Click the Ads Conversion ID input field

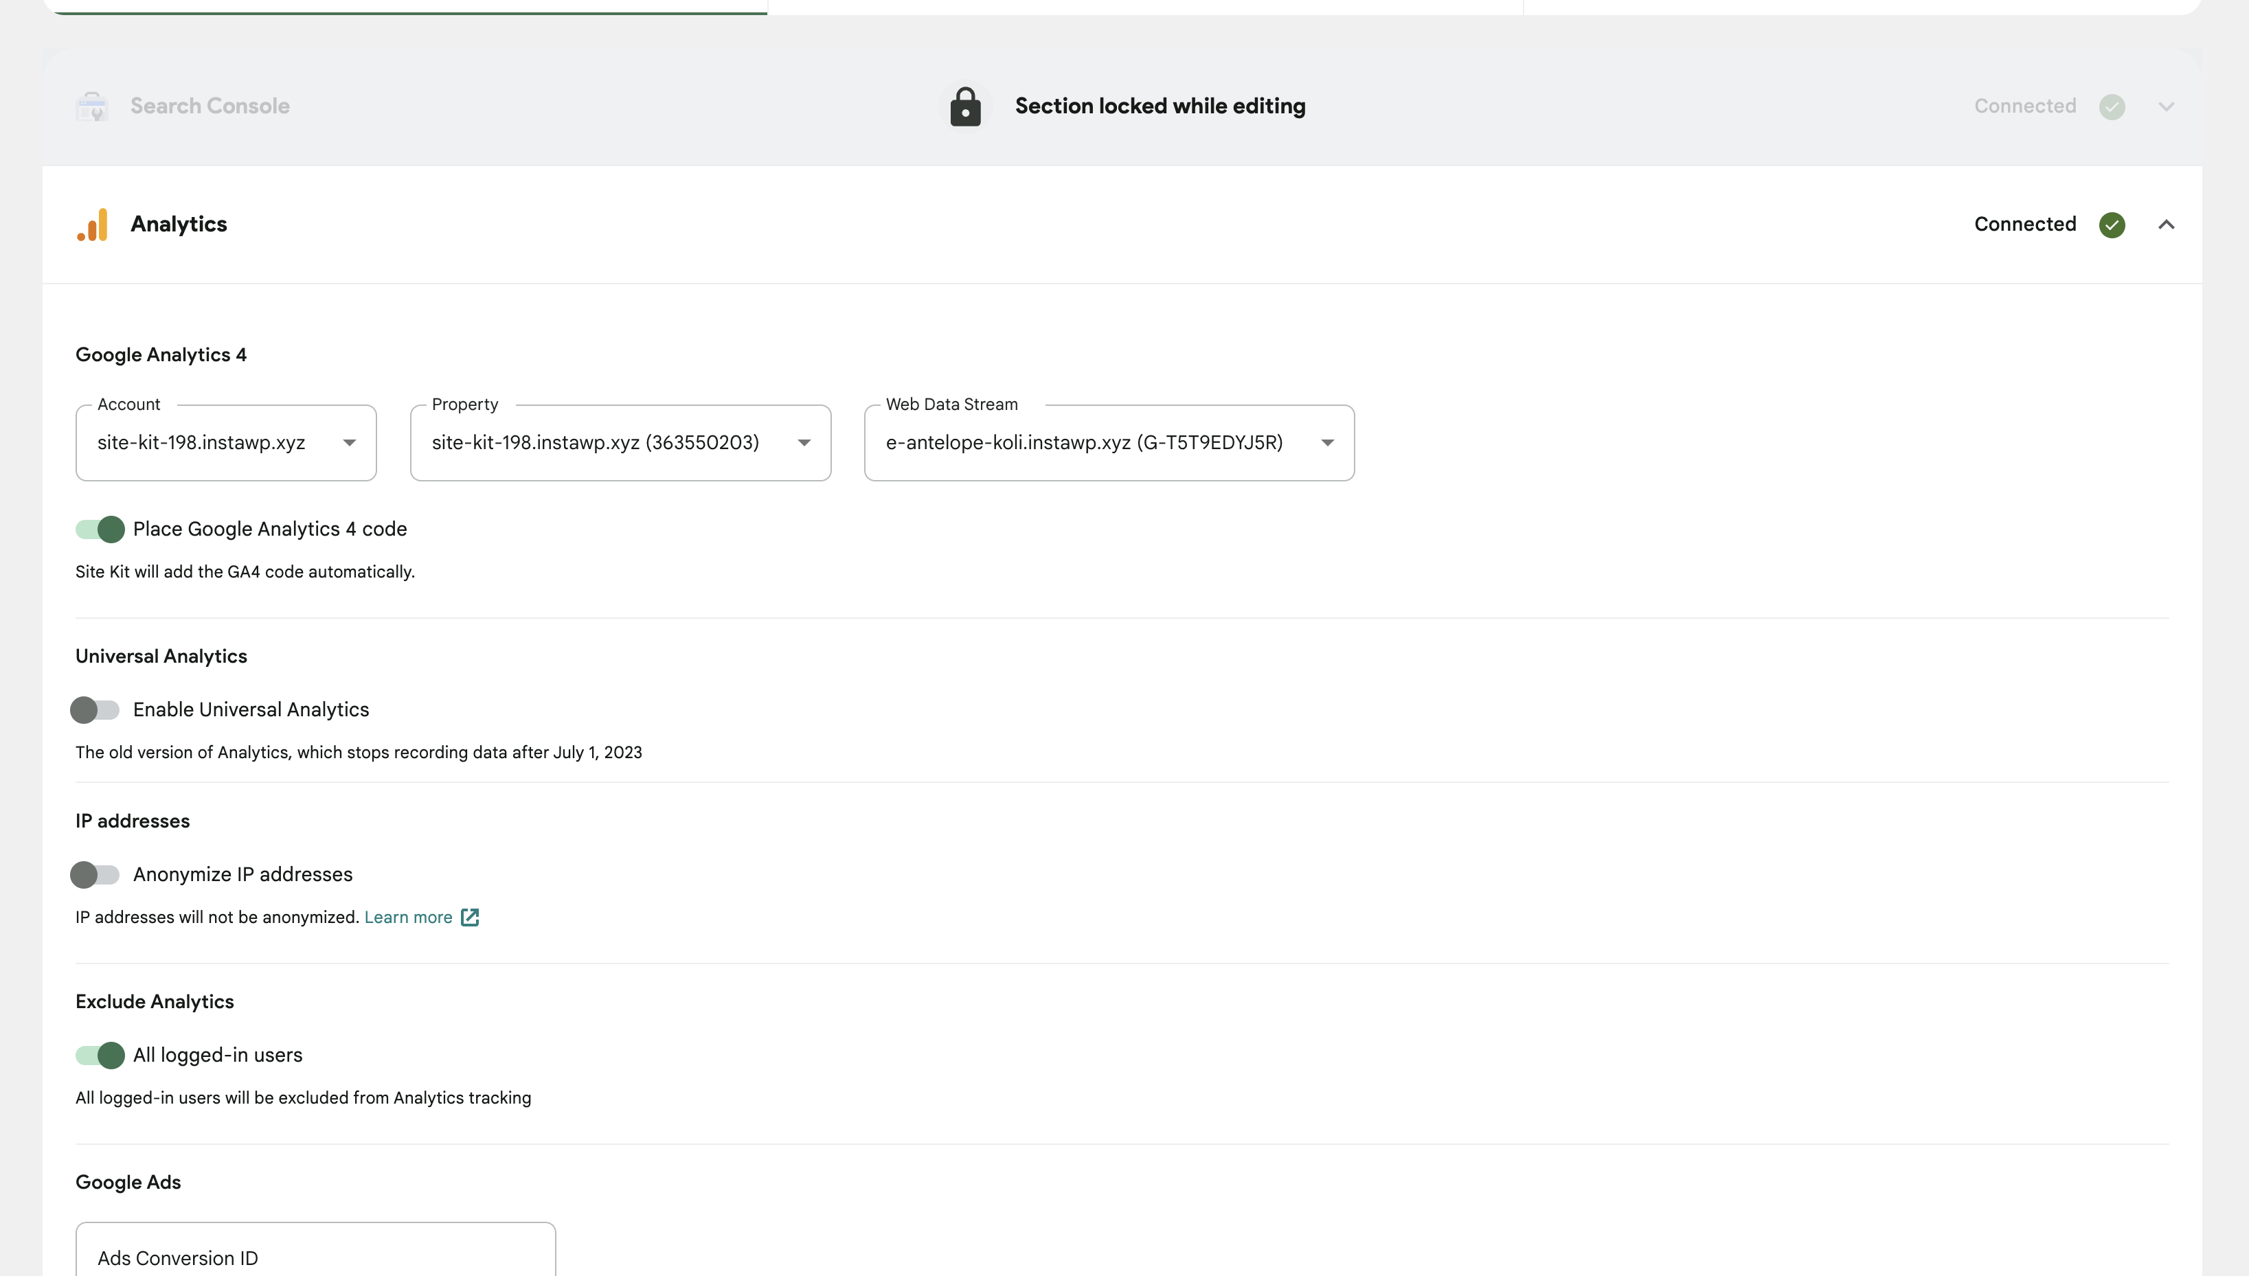(315, 1257)
